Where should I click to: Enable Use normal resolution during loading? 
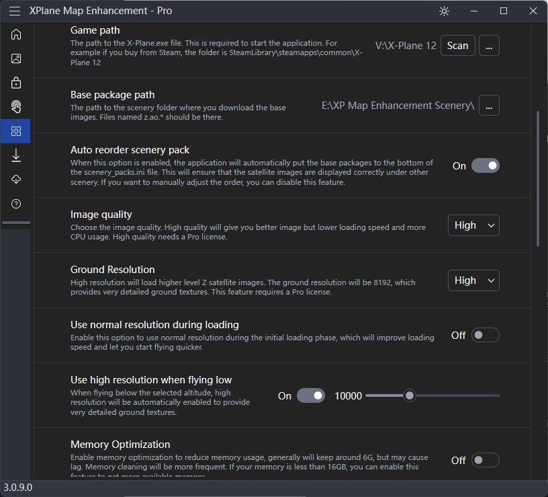coord(486,335)
